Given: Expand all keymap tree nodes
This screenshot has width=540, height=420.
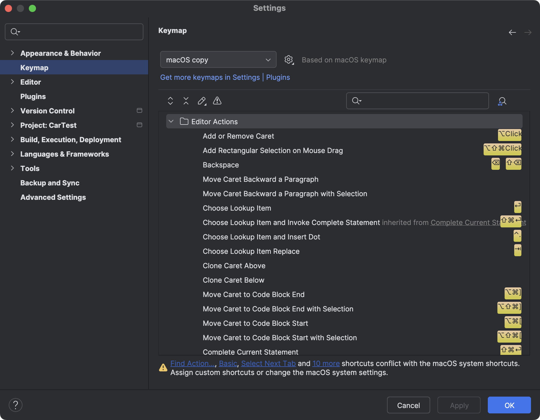Looking at the screenshot, I should point(170,101).
